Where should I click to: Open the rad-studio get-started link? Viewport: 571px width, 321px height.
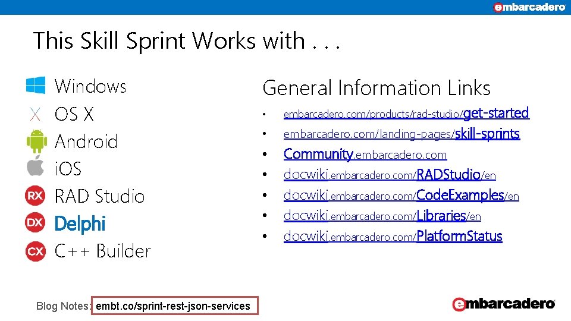pyautogui.click(x=406, y=113)
